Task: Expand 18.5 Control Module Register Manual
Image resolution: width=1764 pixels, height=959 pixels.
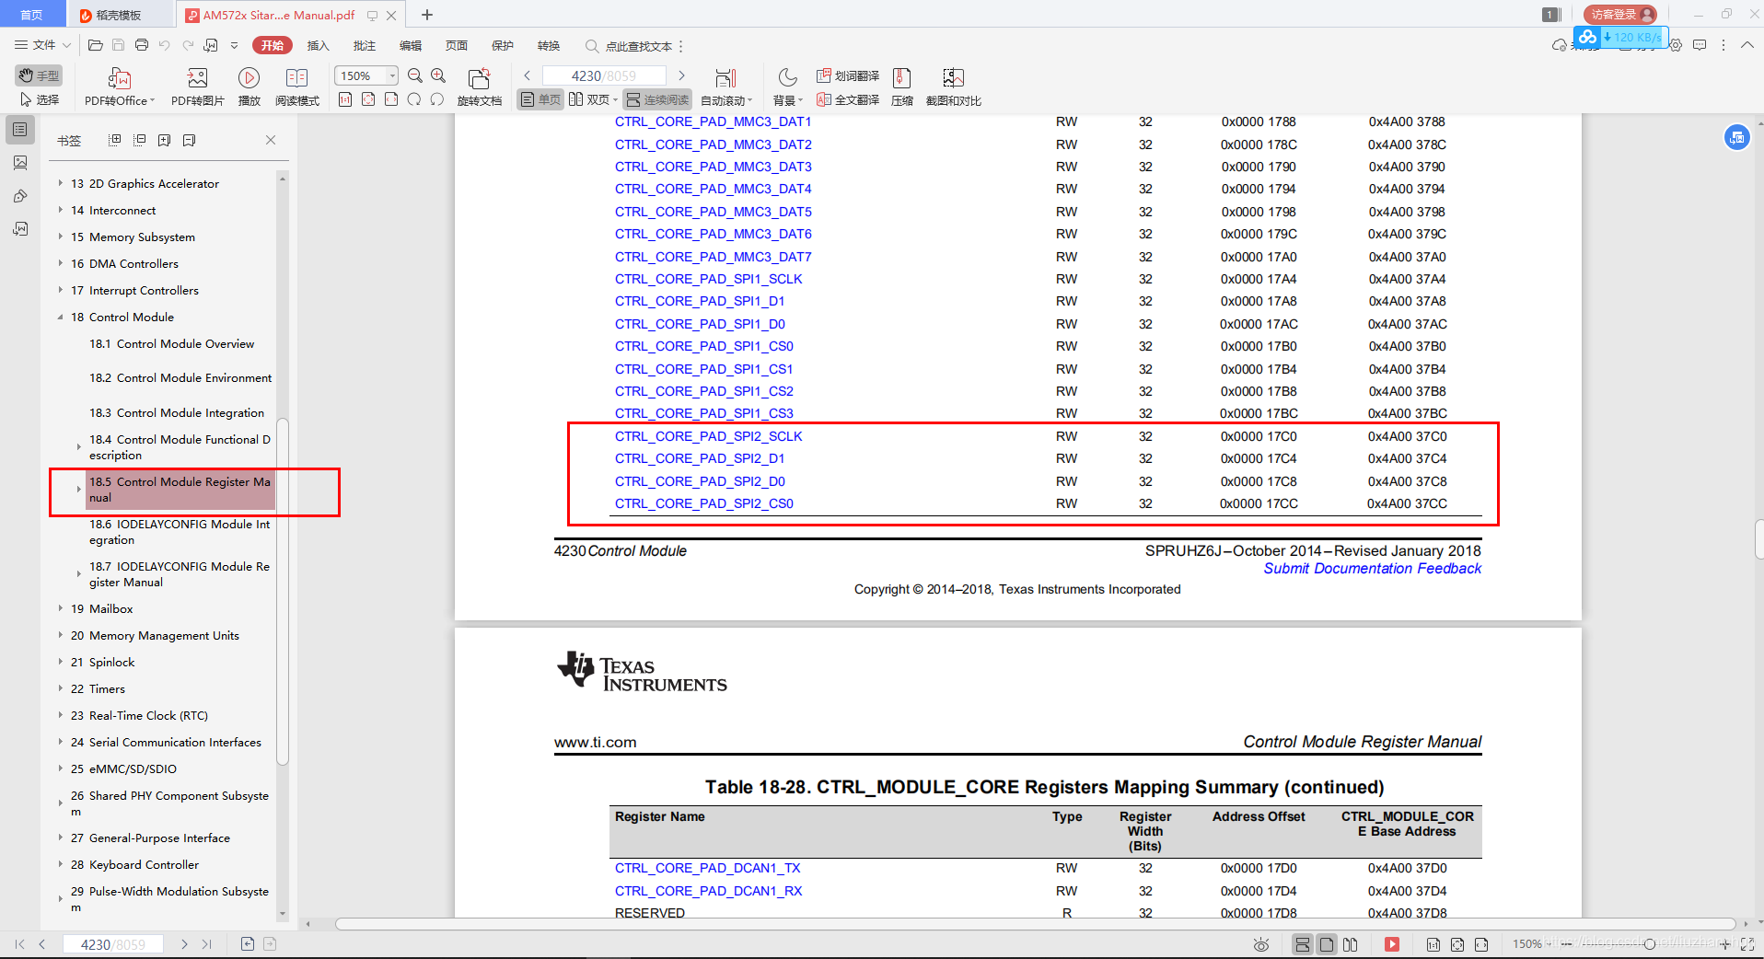Action: [x=79, y=490]
